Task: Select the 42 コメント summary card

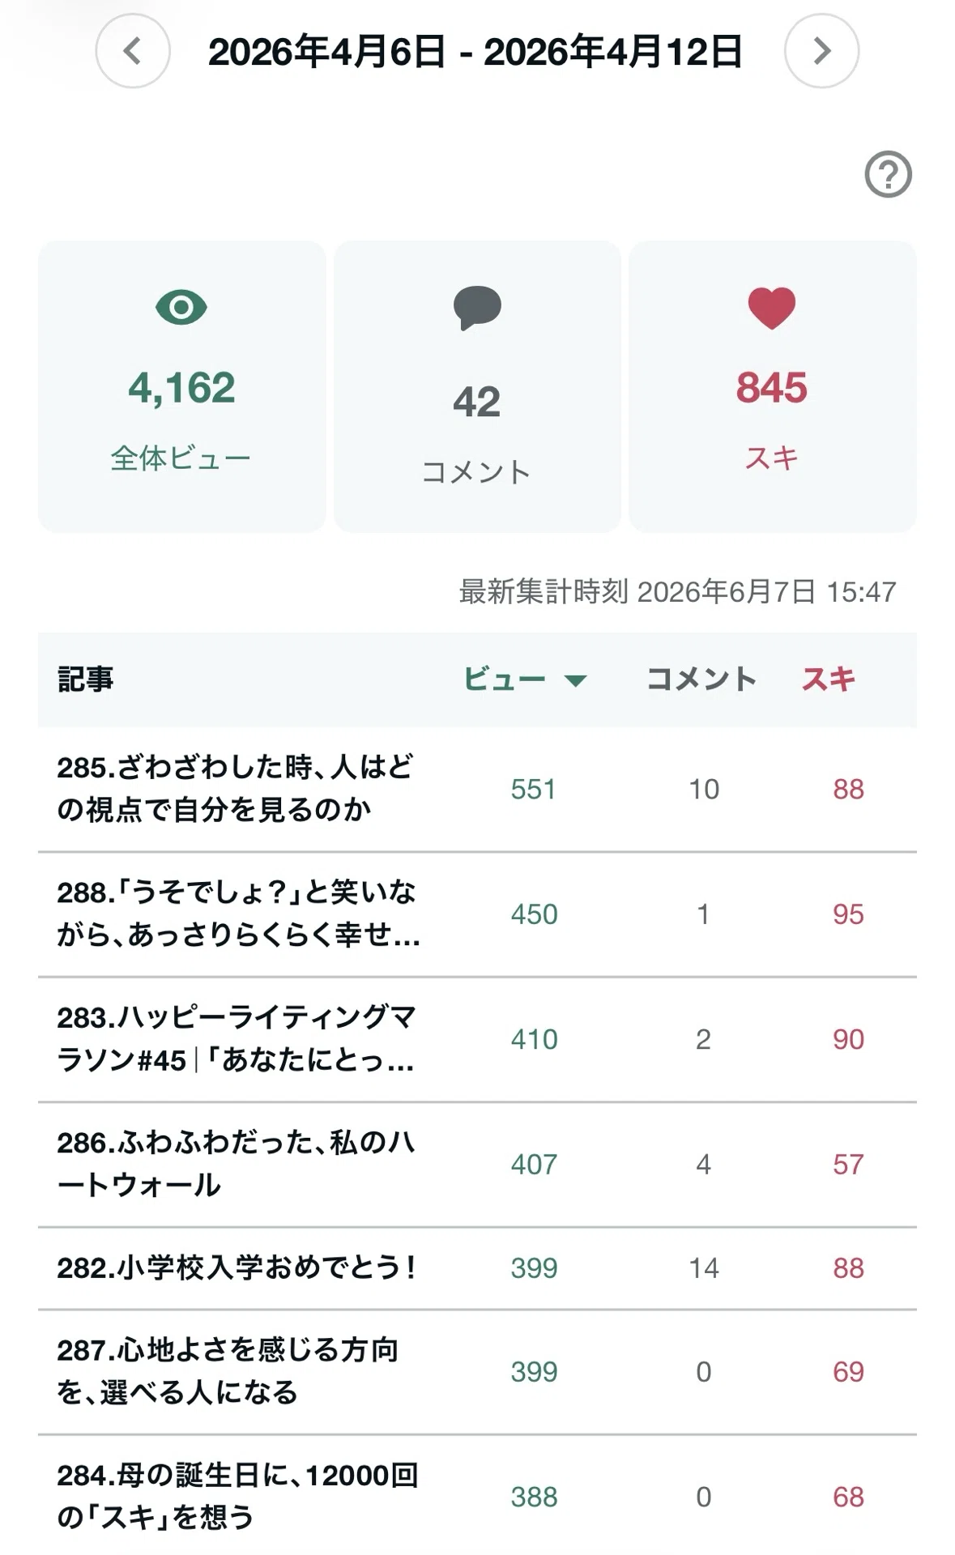Action: tap(477, 386)
